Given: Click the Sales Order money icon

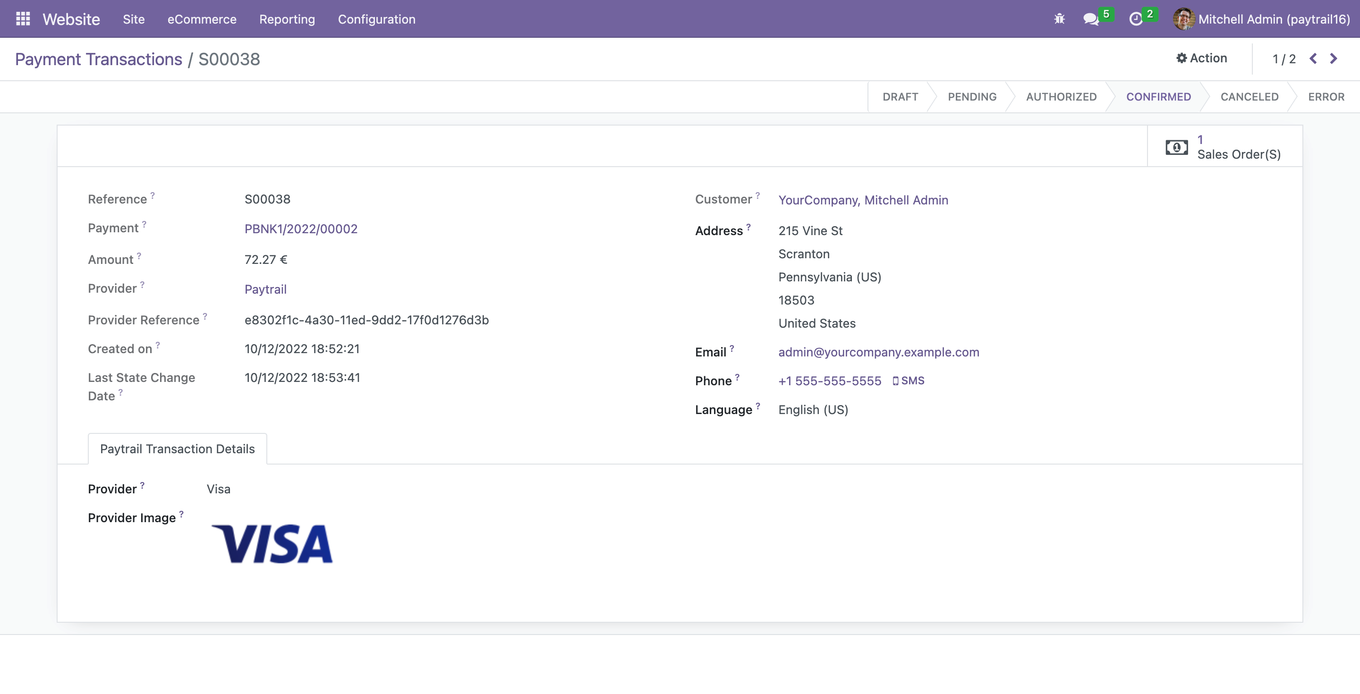Looking at the screenshot, I should click(1176, 147).
